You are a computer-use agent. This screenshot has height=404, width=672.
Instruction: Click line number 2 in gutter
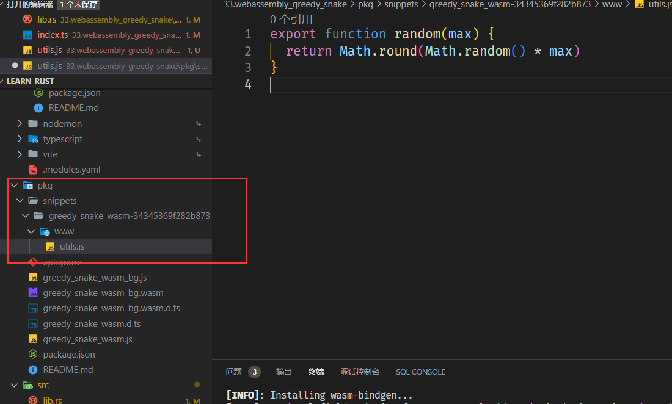[247, 51]
